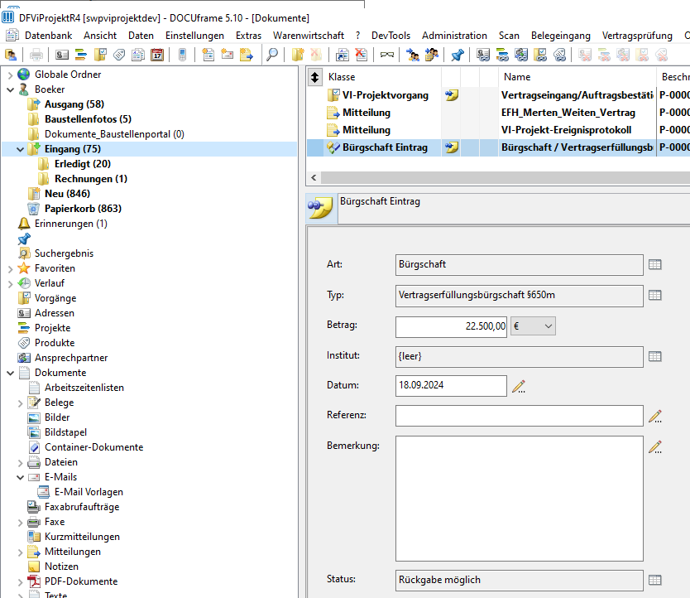
Task: Click the left arrow of the horizontal scrollbar
Action: pyautogui.click(x=314, y=178)
